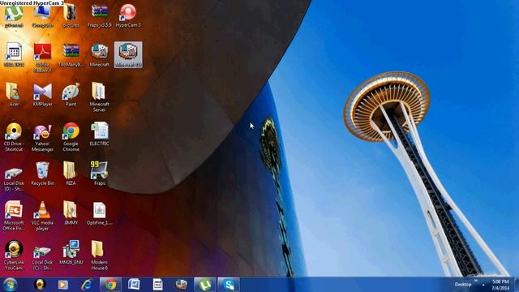Click the Show desktop strip at the taskbar's end
Screen dimensions: 519x292
[x=517, y=285]
